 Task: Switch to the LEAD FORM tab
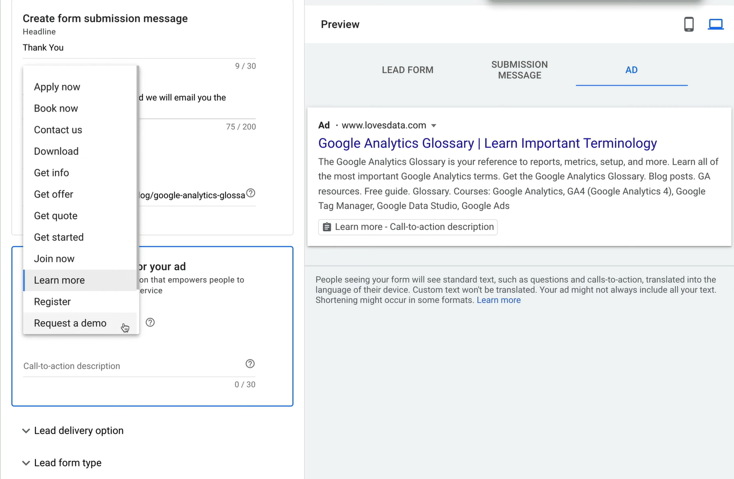[x=407, y=70]
